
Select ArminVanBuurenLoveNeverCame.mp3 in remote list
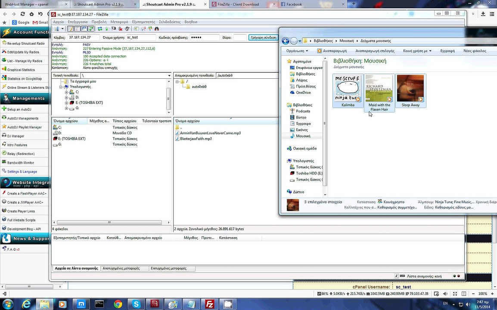(x=210, y=133)
